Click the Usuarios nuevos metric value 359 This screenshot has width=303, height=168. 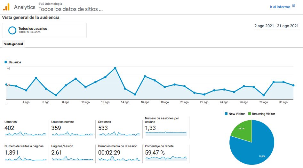click(x=56, y=128)
